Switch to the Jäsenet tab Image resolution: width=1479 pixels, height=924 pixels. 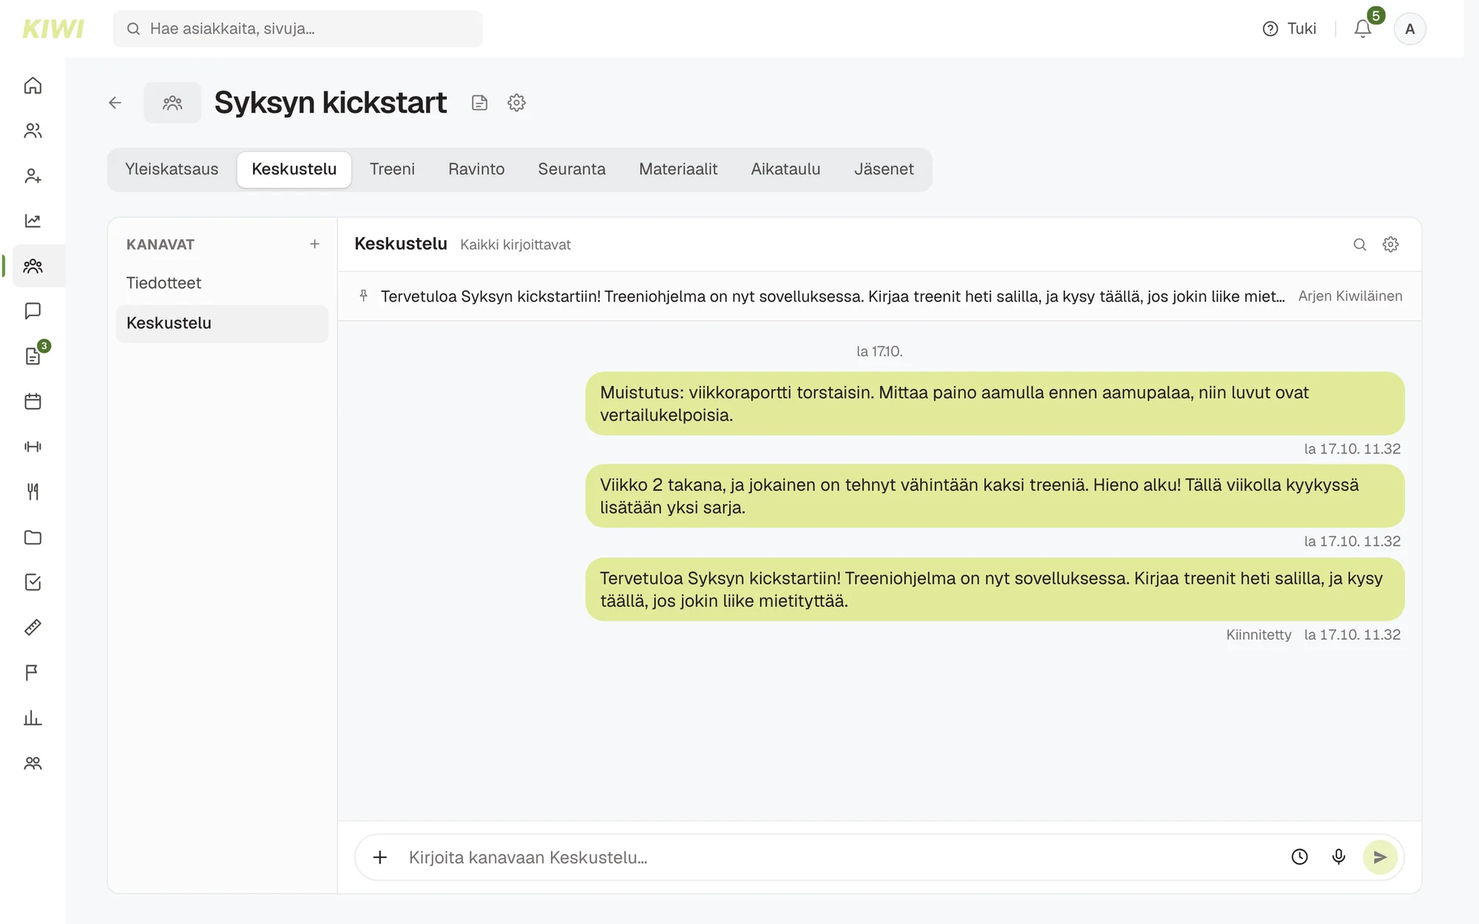[884, 169]
